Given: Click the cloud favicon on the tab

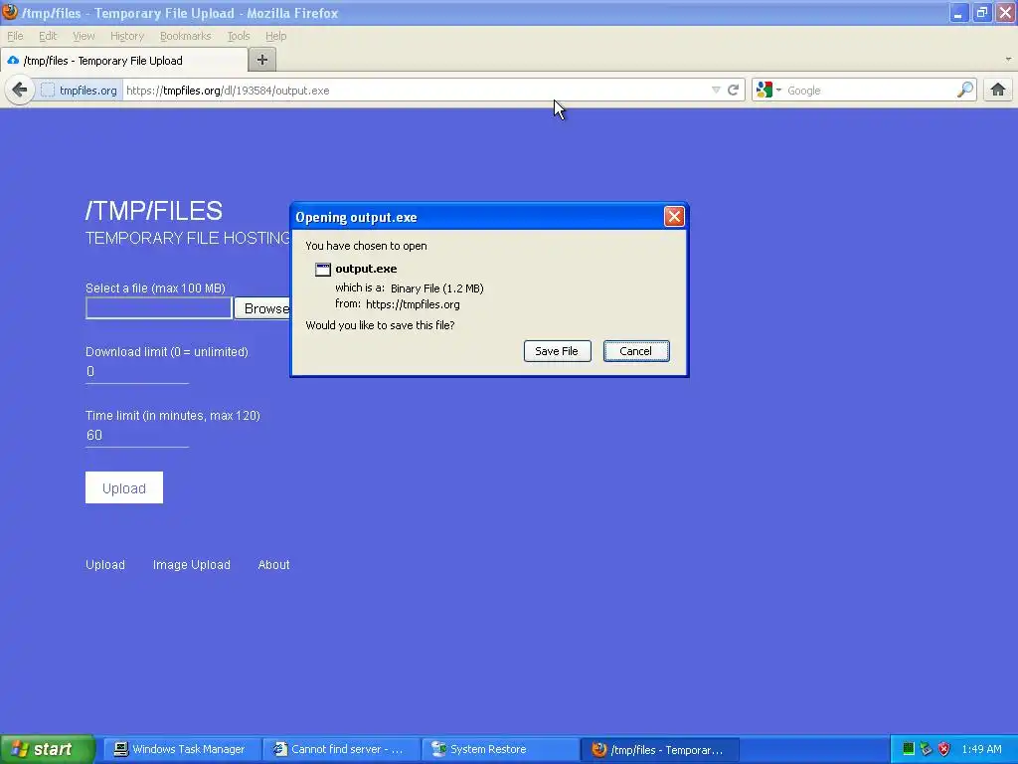Looking at the screenshot, I should coord(13,61).
